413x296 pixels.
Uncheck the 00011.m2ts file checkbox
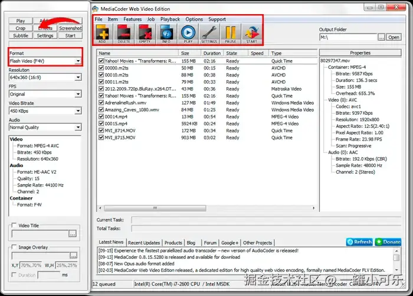(x=101, y=82)
